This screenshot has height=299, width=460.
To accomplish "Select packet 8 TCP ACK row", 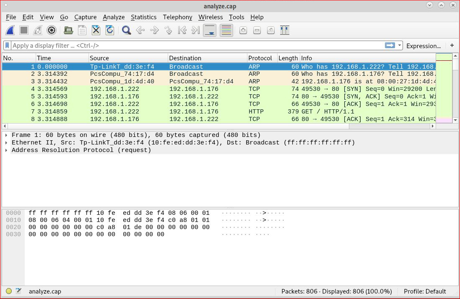I will pos(219,119).
